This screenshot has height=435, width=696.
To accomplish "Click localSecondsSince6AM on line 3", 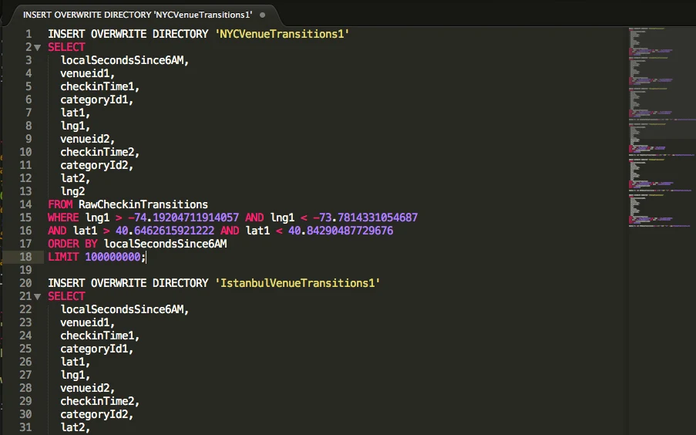I will tap(124, 60).
